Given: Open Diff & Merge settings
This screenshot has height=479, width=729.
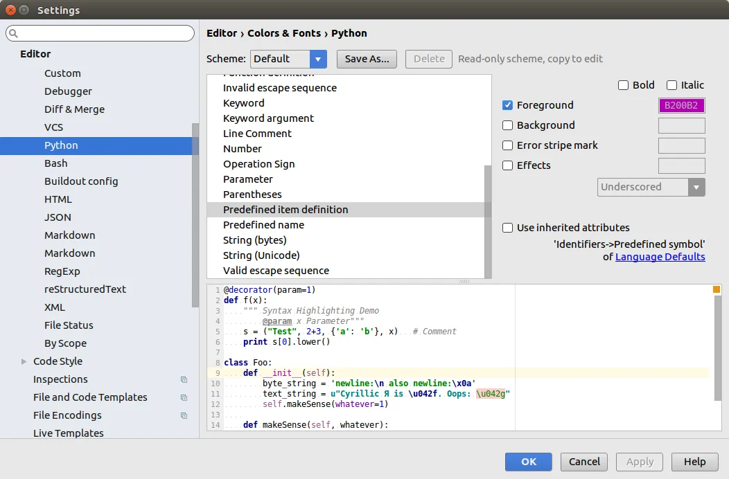Looking at the screenshot, I should tap(74, 109).
